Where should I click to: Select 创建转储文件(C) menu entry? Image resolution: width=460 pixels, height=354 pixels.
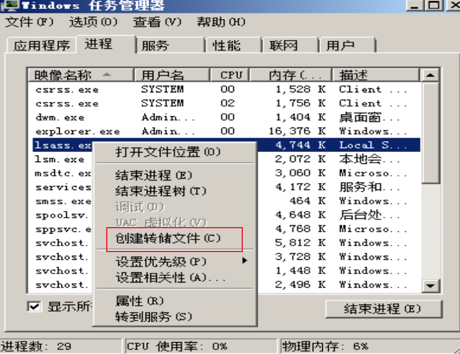pyautogui.click(x=175, y=239)
